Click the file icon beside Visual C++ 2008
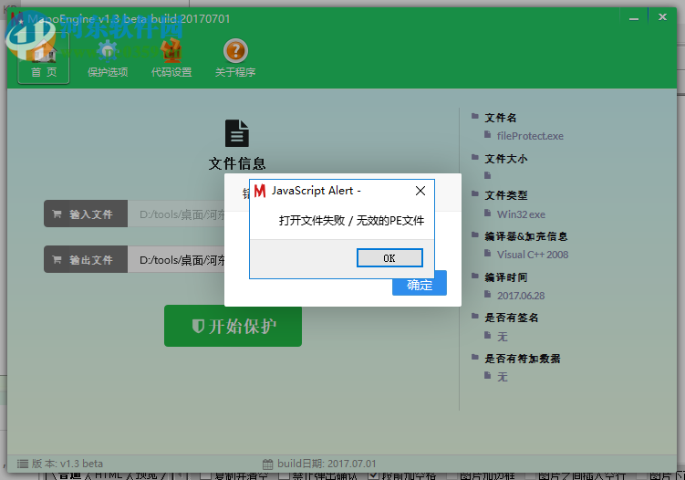Image resolution: width=685 pixels, height=480 pixels. (488, 253)
